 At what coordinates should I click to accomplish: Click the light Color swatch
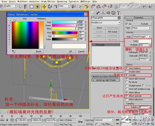[145, 41]
